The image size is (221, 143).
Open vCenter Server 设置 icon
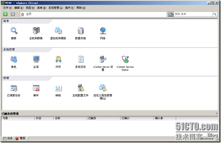(103, 59)
